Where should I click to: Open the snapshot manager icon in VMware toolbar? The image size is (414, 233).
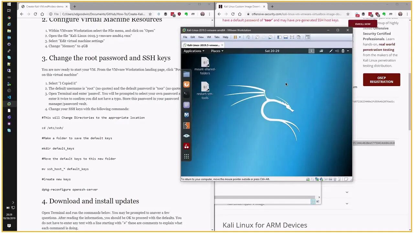(270, 37)
